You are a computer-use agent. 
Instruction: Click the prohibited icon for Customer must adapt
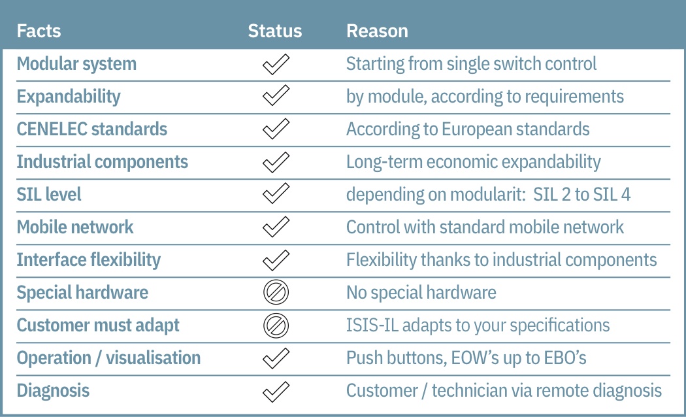(276, 325)
